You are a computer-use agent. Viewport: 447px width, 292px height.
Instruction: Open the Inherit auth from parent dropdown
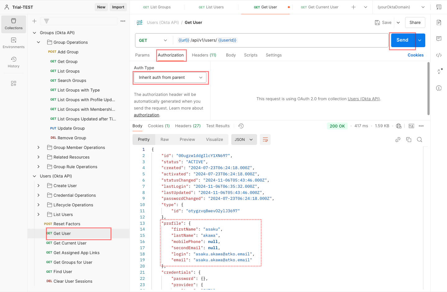click(170, 78)
